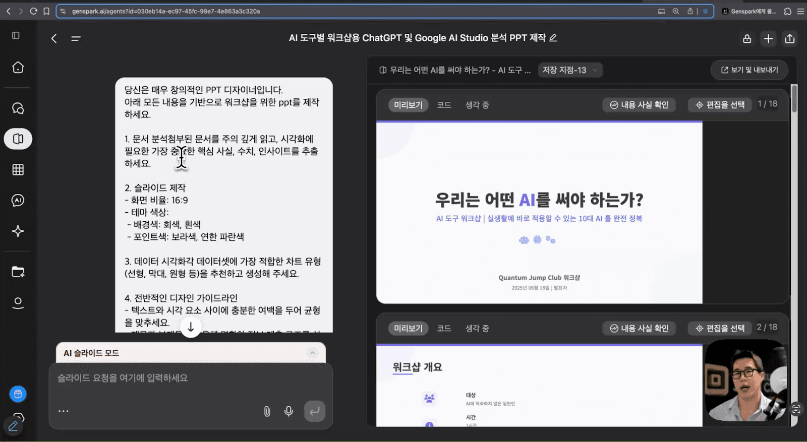The width and height of the screenshot is (807, 442).
Task: Click the Genspark extension button in browser toolbar
Action: [x=748, y=11]
